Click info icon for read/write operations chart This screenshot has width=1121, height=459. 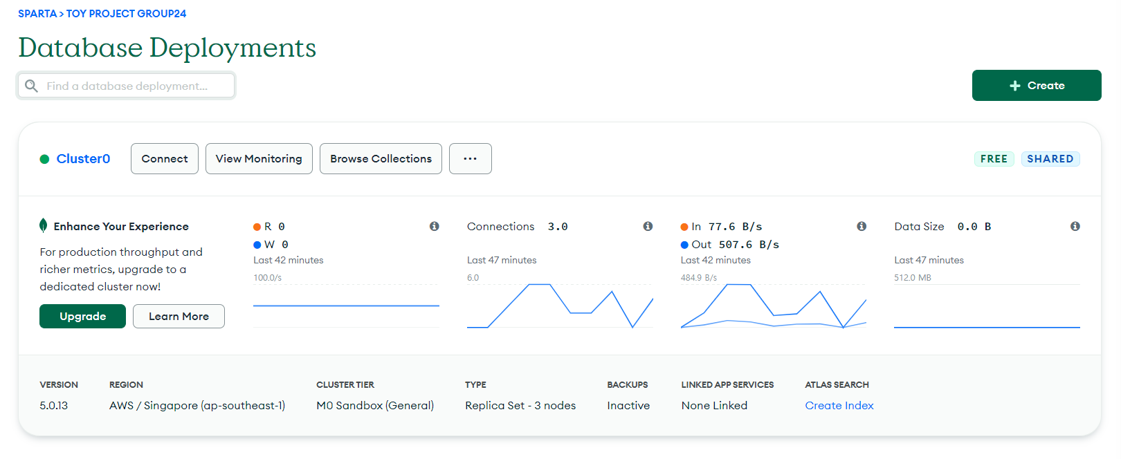(x=435, y=226)
